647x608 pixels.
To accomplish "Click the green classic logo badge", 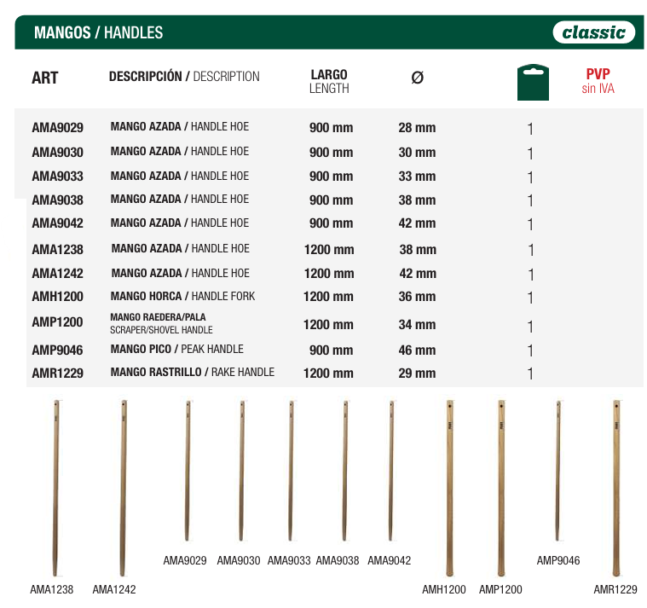I will coord(594,32).
